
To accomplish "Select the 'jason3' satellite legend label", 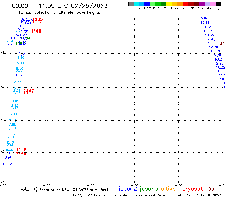I will pos(149,189).
